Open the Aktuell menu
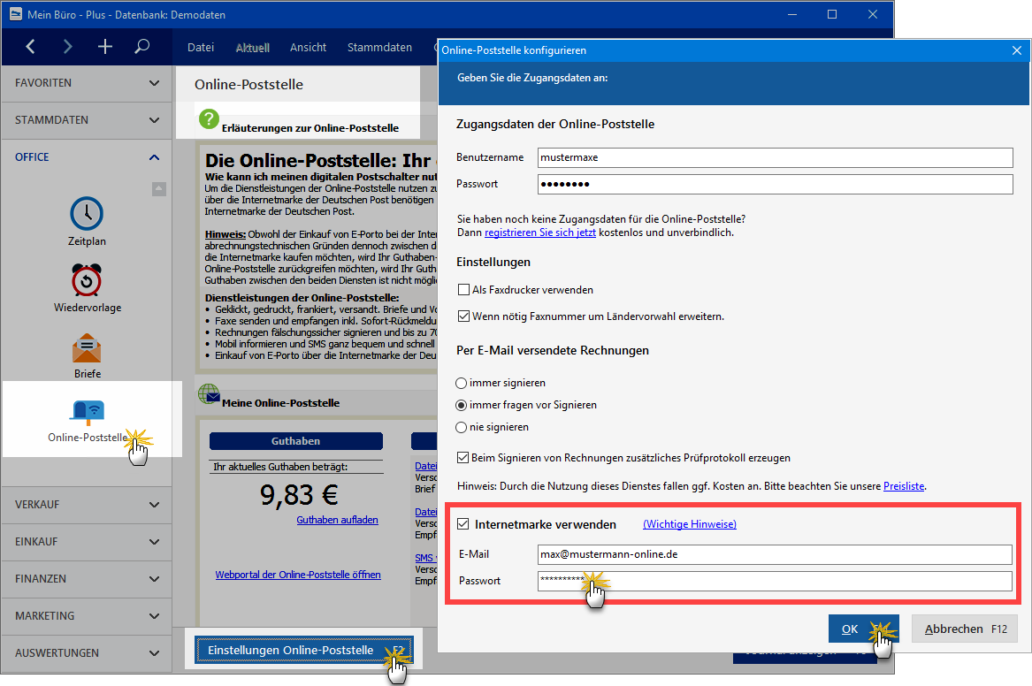Screen dimensions: 1032x686 pyautogui.click(x=253, y=48)
